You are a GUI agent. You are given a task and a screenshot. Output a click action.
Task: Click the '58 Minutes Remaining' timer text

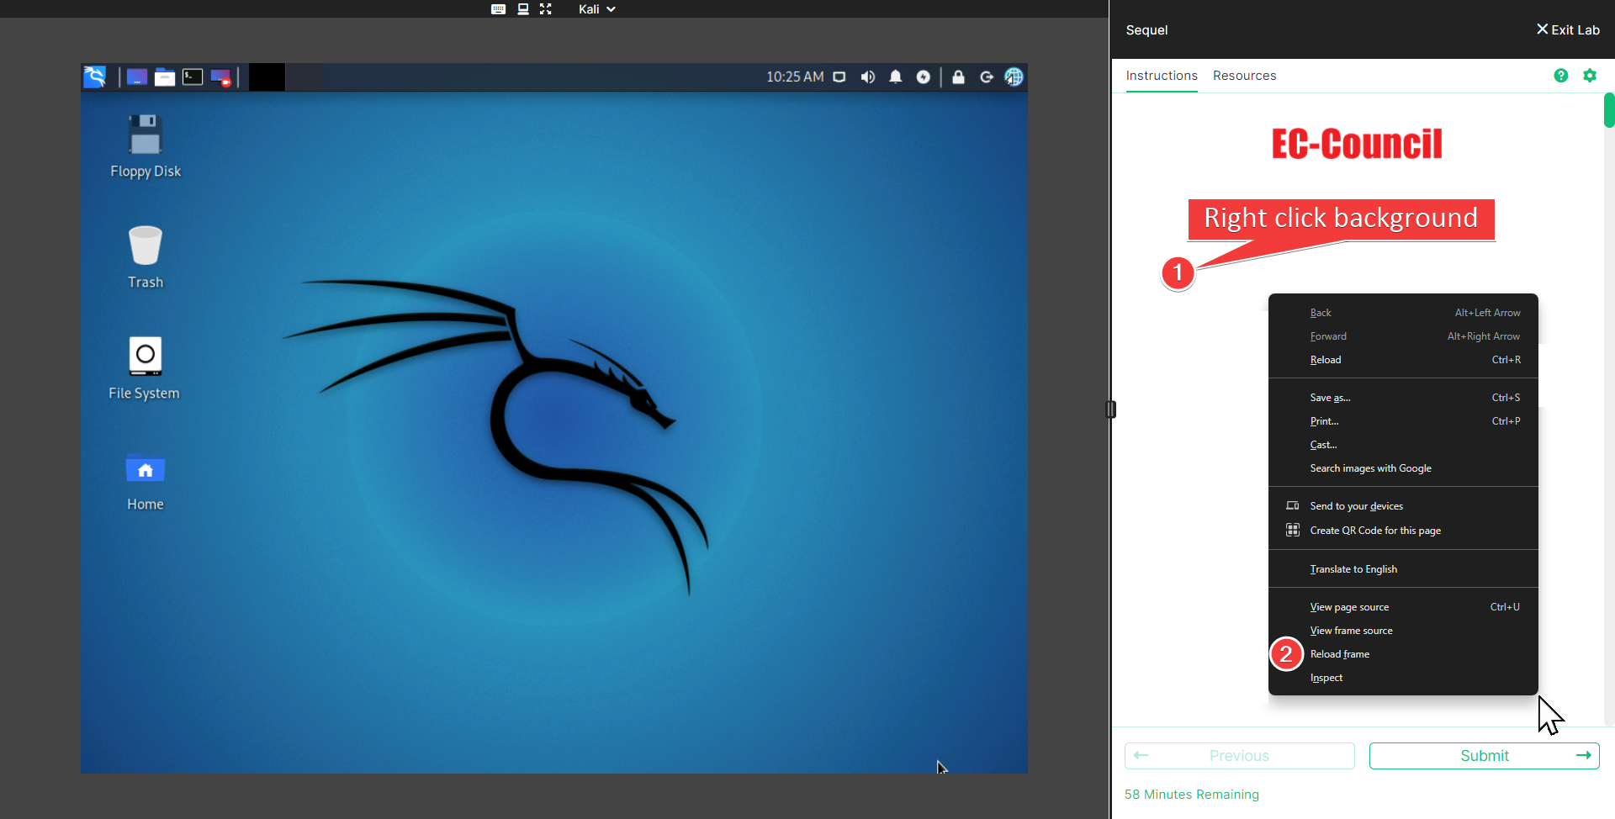1192,795
